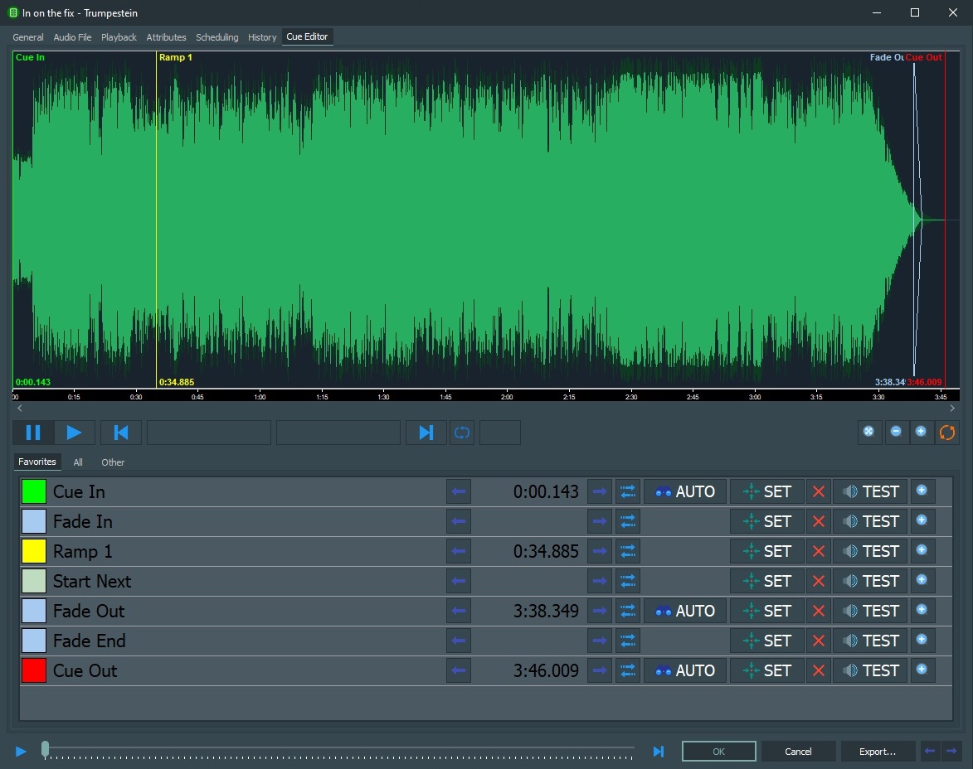The image size is (973, 769).
Task: Click the orange refresh waveform icon
Action: tap(946, 433)
